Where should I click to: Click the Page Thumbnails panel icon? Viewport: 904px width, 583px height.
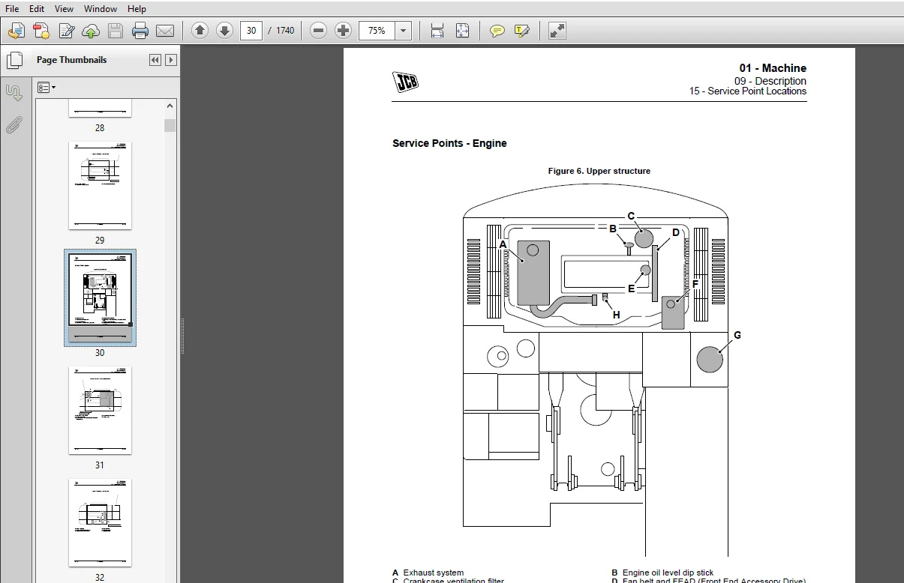click(x=14, y=60)
